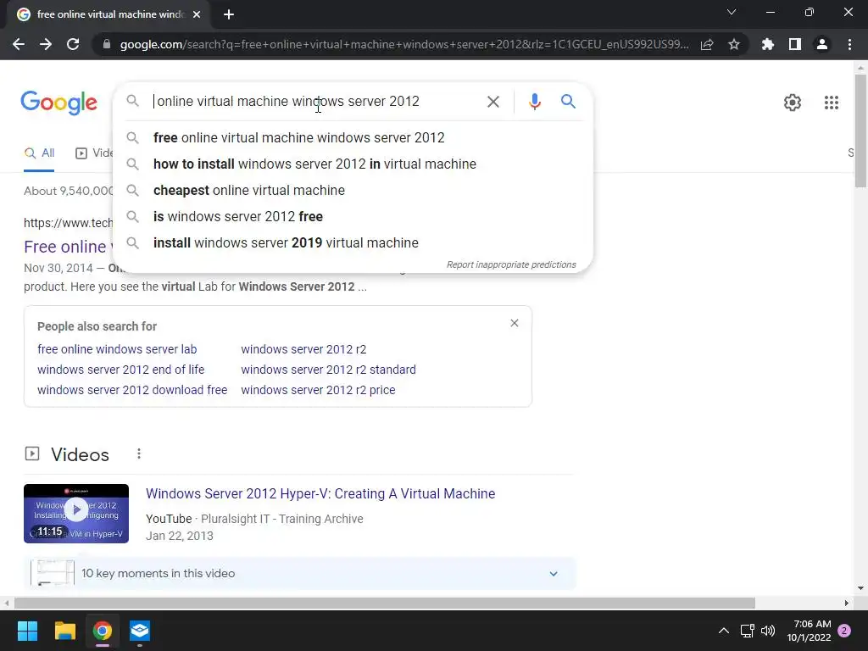The image size is (868, 651).
Task: Open the volume speaker tray icon
Action: point(768,631)
